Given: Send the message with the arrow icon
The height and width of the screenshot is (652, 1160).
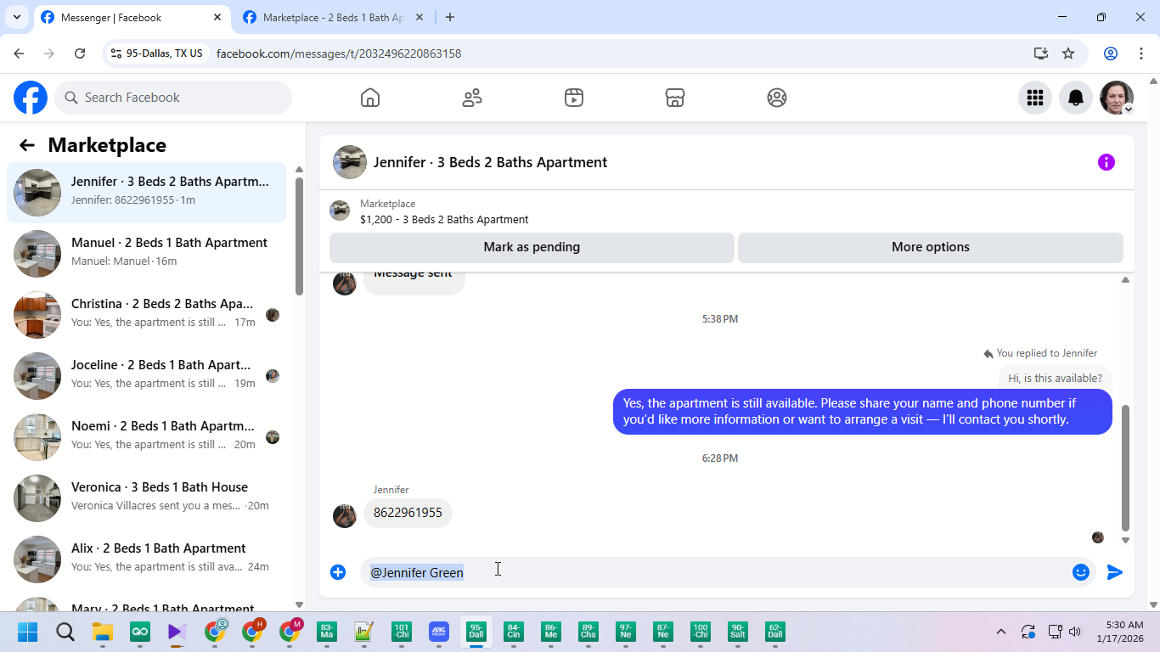Looking at the screenshot, I should (x=1115, y=572).
